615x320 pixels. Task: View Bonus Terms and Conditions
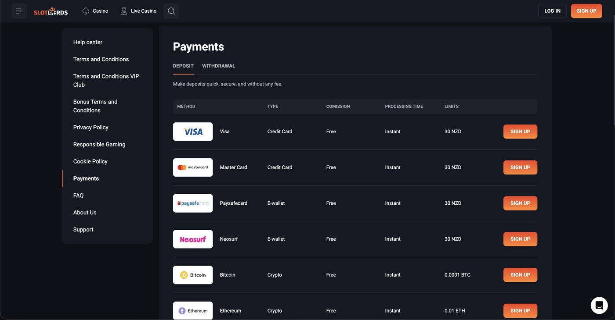95,106
